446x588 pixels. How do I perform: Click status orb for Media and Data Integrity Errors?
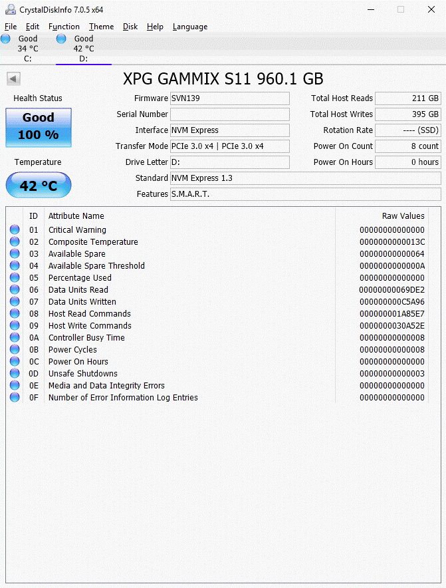pyautogui.click(x=15, y=386)
